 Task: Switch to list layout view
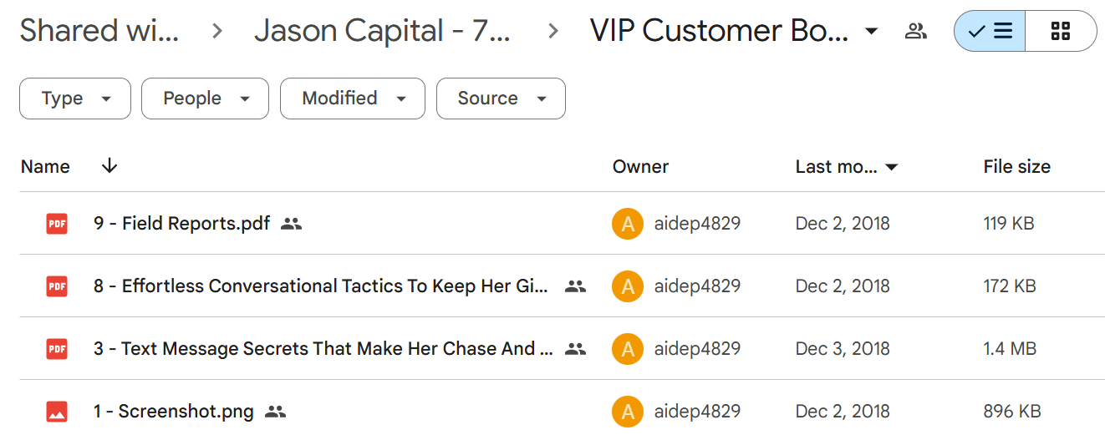990,32
